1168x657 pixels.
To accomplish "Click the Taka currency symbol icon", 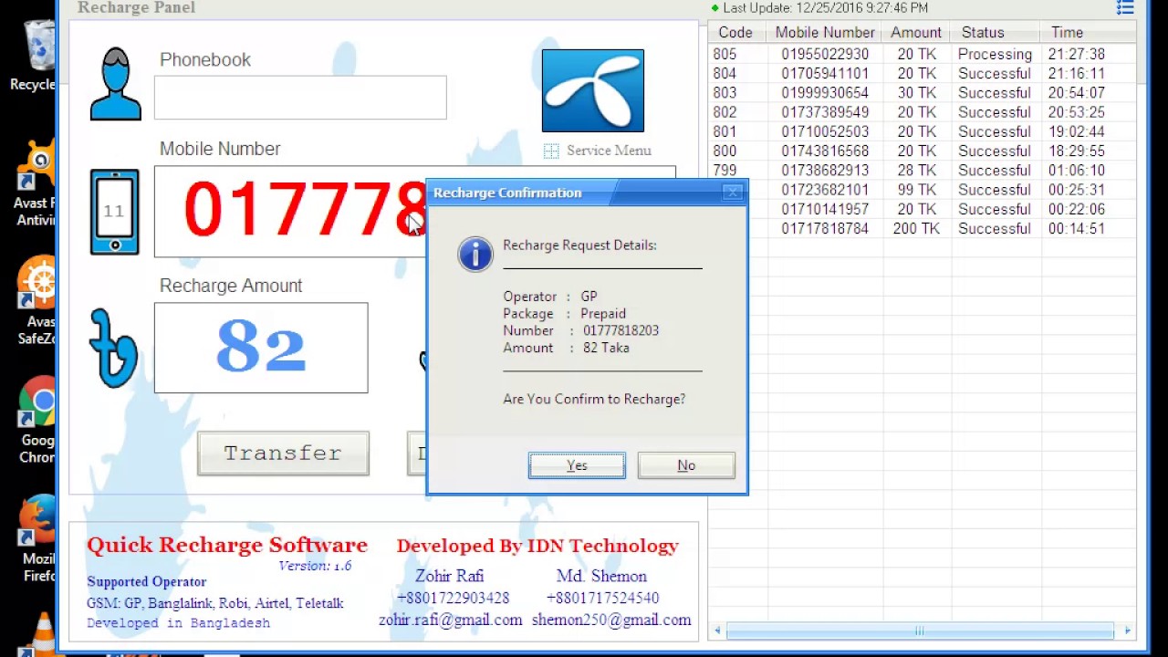I will (113, 348).
